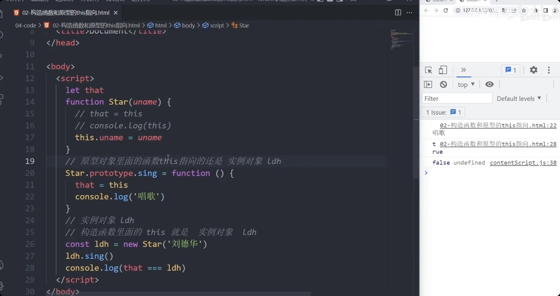Click console.log('唱歌') on line 22
Screen dimensions: 560x296
click(120, 197)
